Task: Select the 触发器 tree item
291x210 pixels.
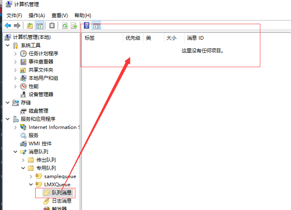Action: (x=59, y=208)
